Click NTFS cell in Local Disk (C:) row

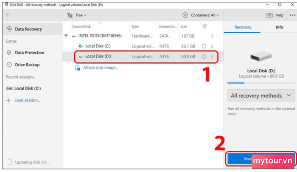point(164,46)
